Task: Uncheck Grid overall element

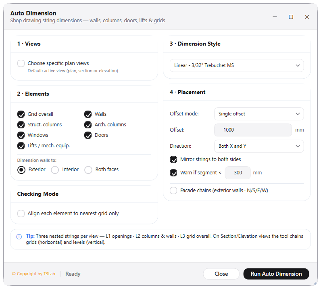Action: click(21, 114)
